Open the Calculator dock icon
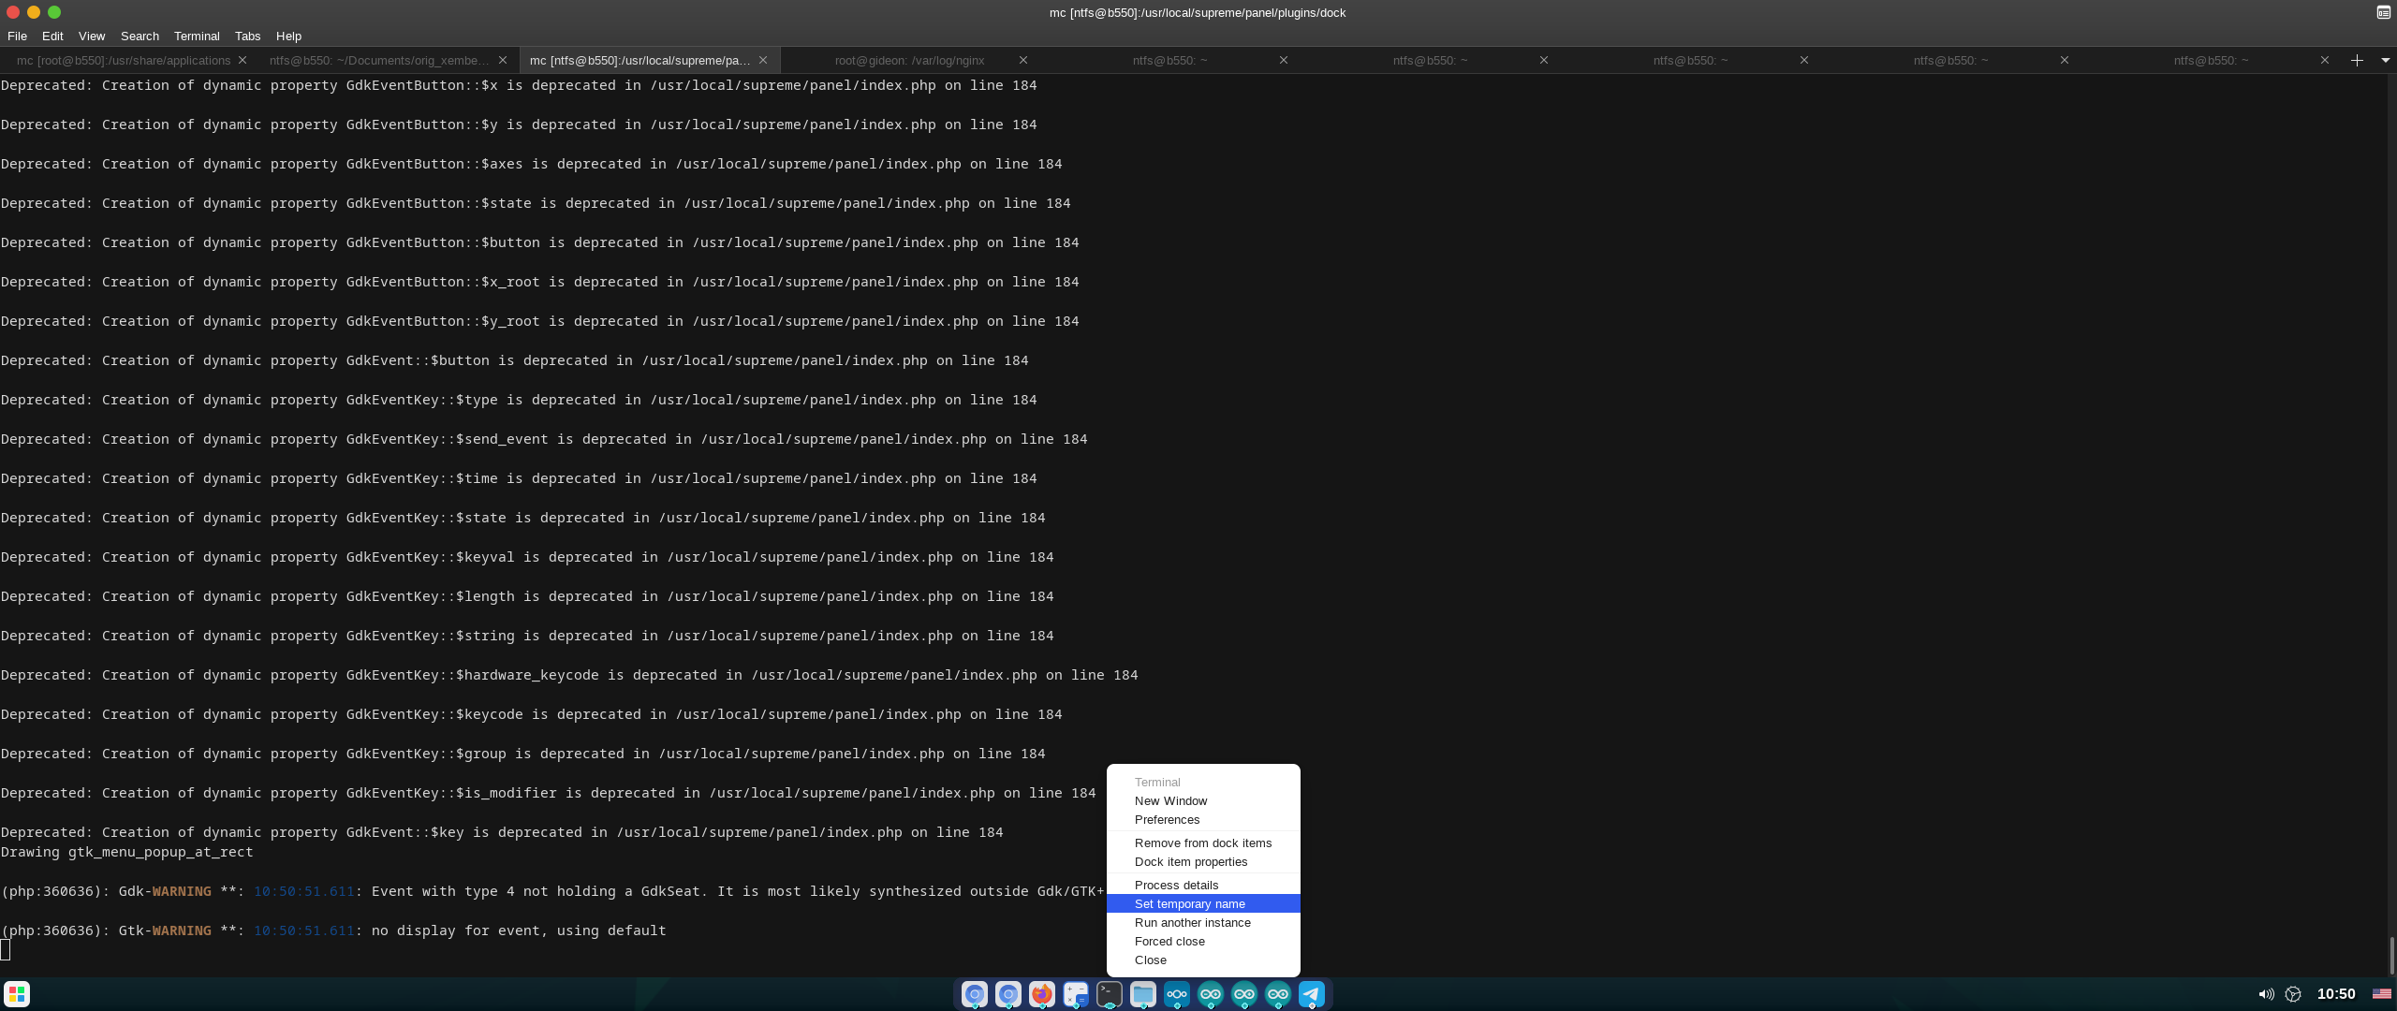This screenshot has height=1011, width=2397. [x=1075, y=994]
